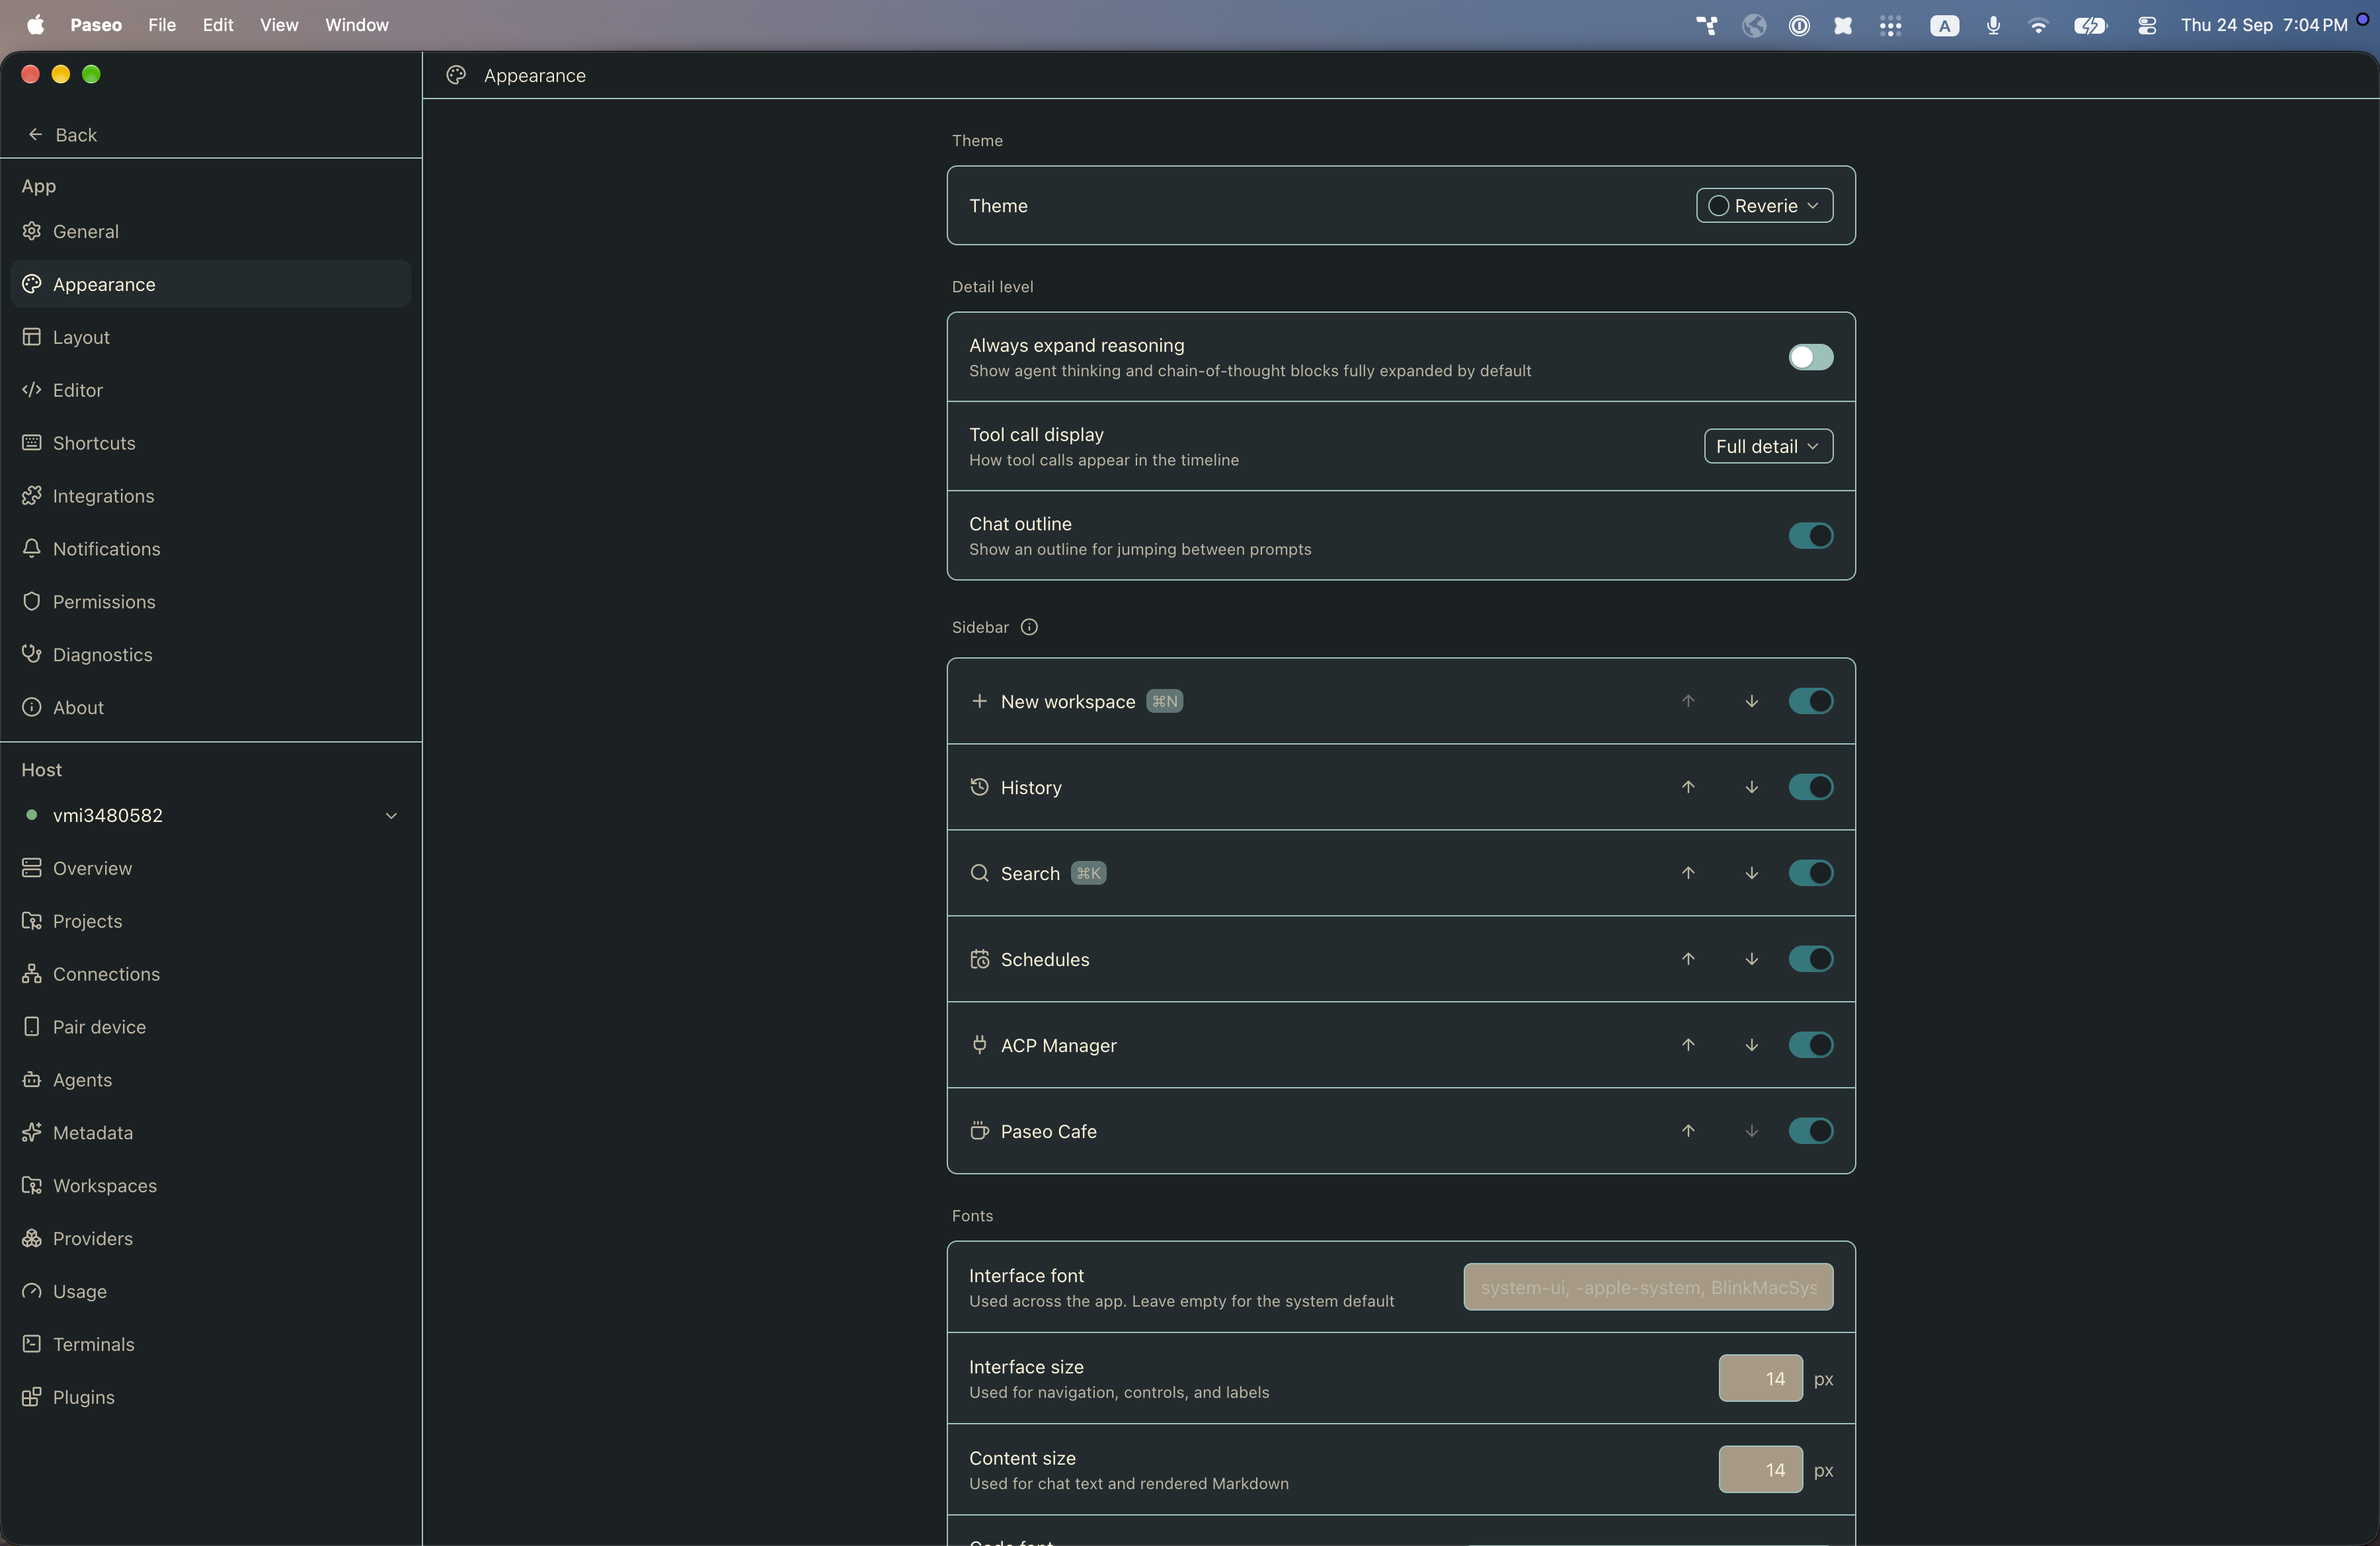Click the Sidebar section info icon
2380x1546 pixels.
pyautogui.click(x=1029, y=627)
